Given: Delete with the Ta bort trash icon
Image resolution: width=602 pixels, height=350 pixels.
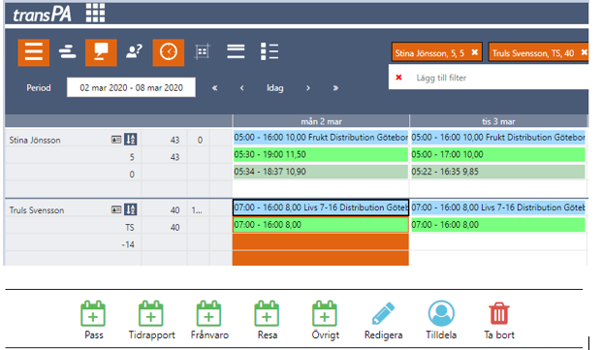Looking at the screenshot, I should point(499,320).
